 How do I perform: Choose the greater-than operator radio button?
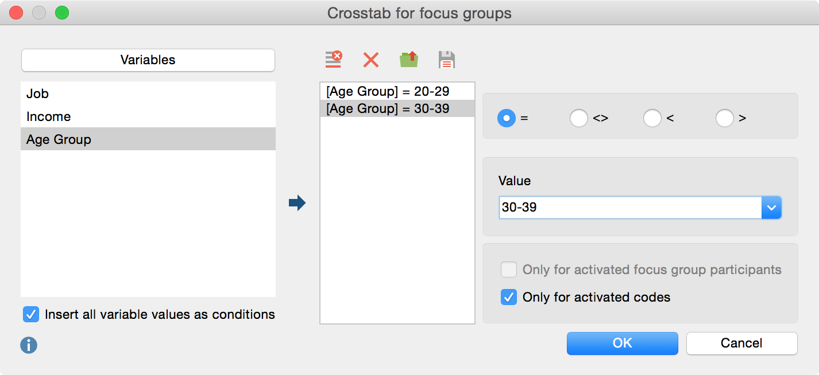pos(724,118)
